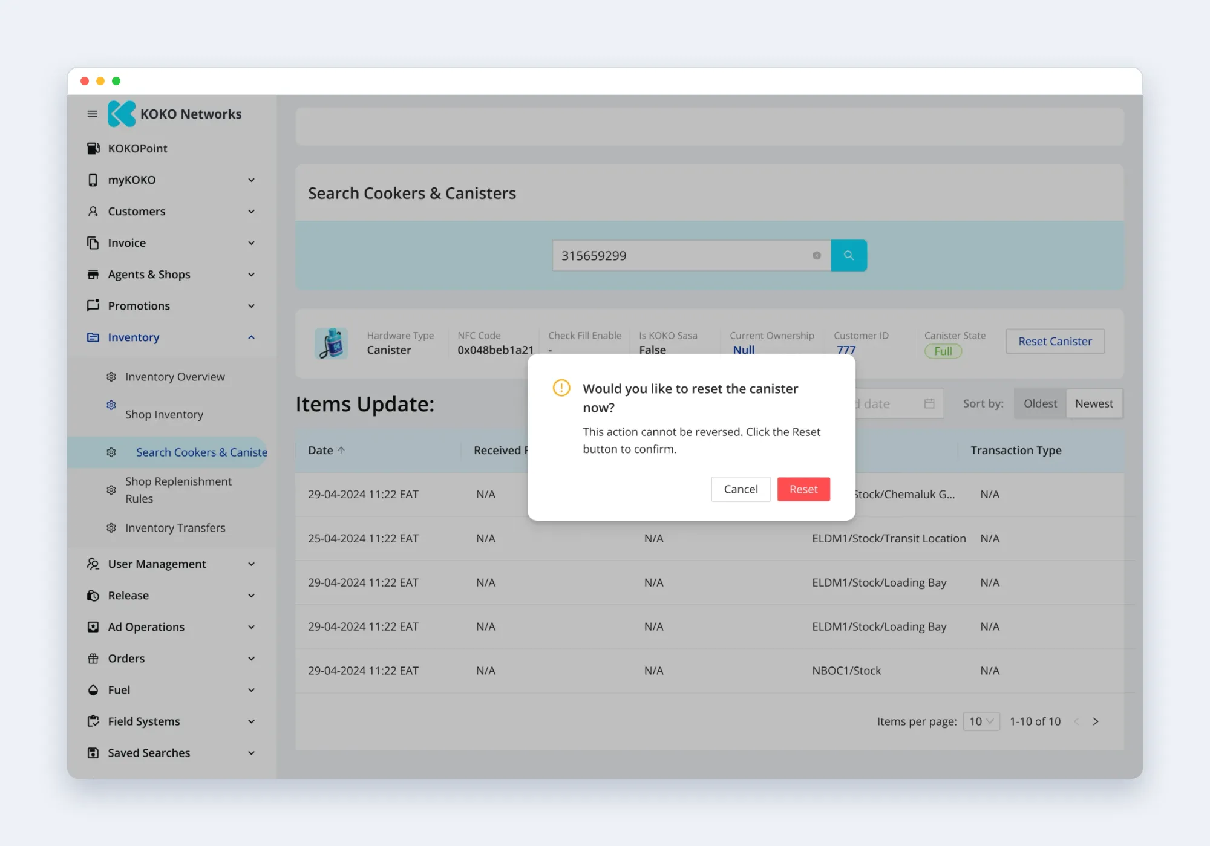Open Inventory Overview submenu item
1210x846 pixels.
pos(175,376)
